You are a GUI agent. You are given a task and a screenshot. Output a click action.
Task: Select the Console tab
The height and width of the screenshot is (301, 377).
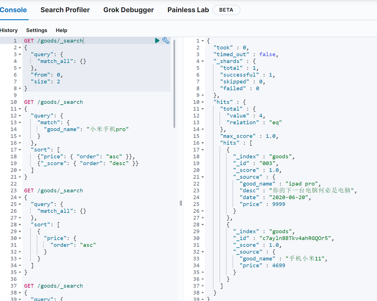(x=13, y=10)
